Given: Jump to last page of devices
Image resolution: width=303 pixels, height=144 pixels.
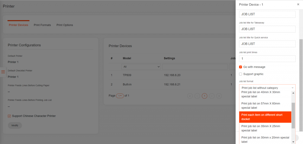Looking at the screenshot, I should [x=219, y=96].
